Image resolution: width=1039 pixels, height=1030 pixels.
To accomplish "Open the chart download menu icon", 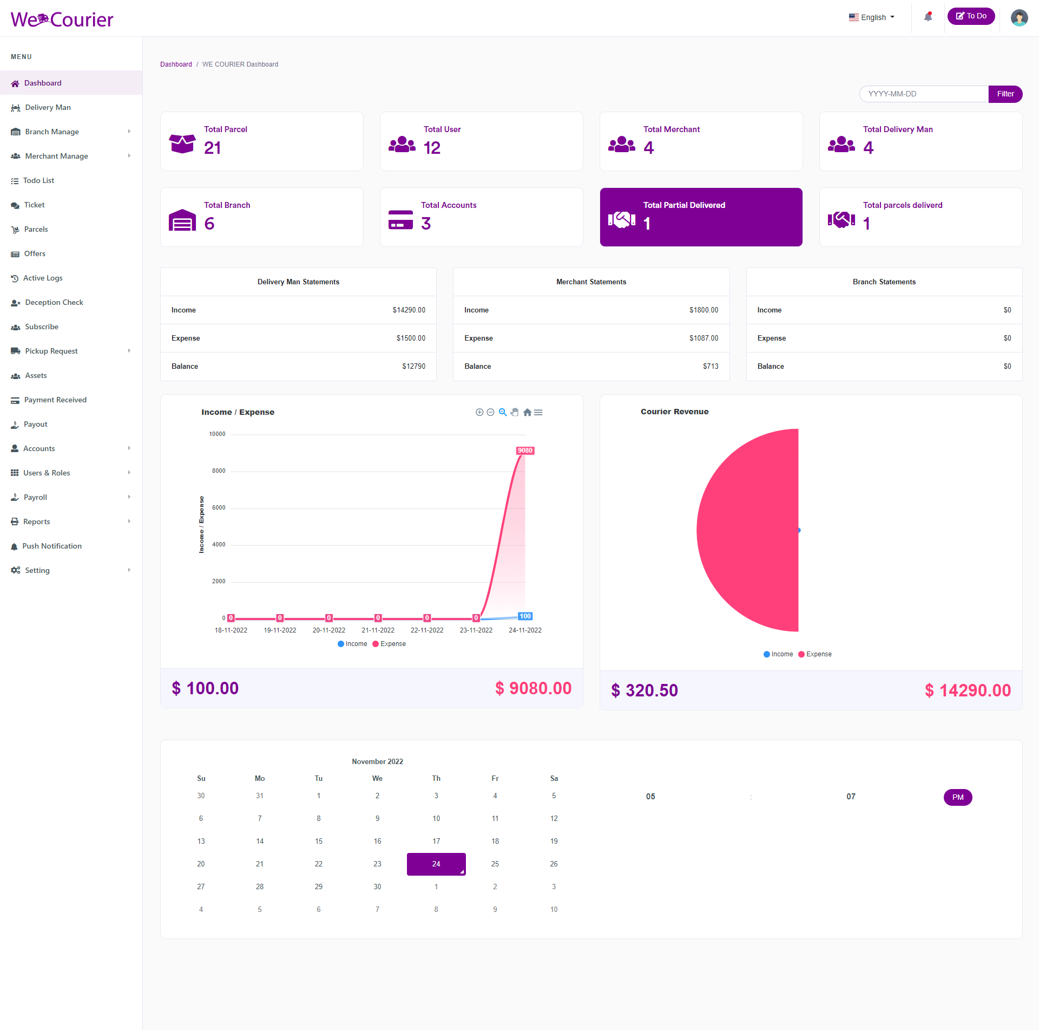I will tap(538, 412).
